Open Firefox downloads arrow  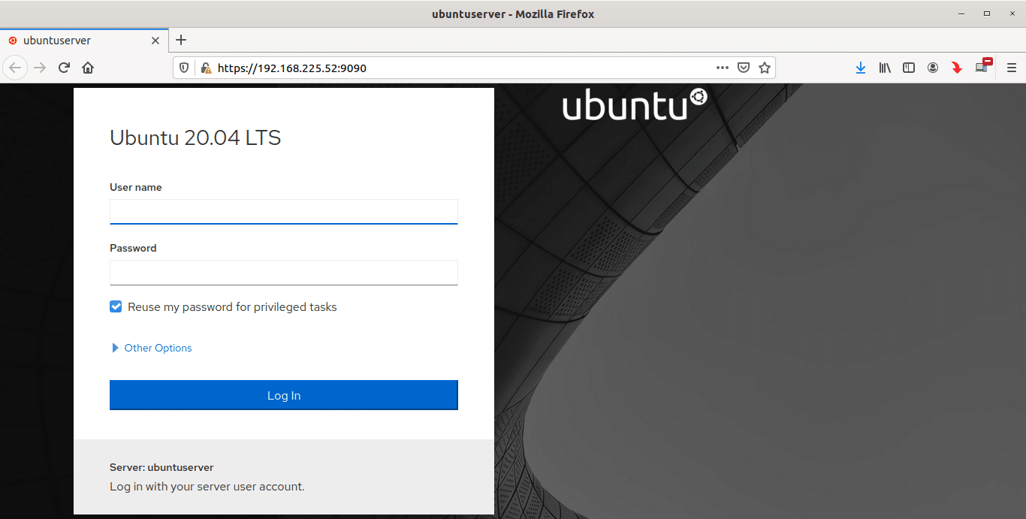click(861, 68)
